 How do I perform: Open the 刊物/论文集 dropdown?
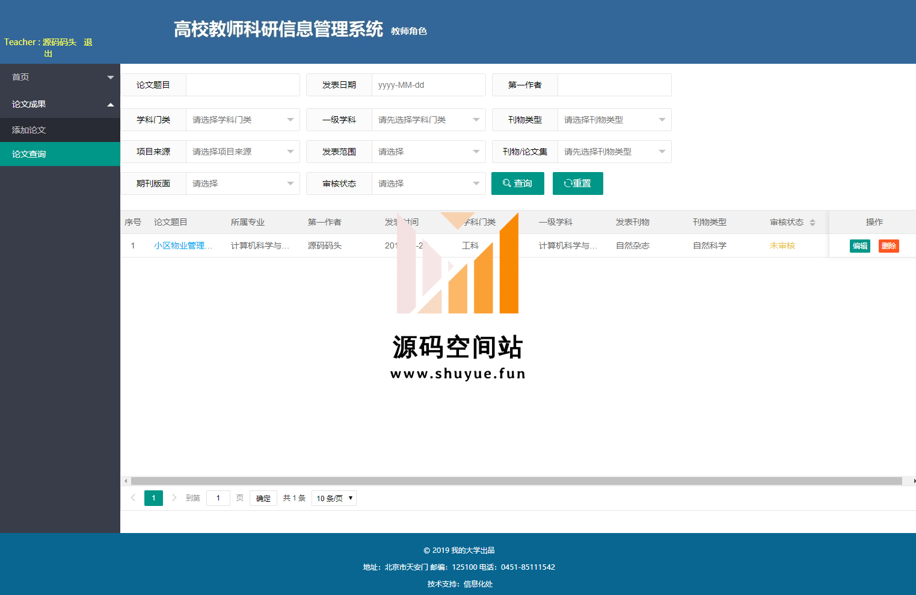614,152
